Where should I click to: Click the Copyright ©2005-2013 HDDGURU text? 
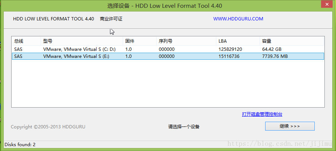point(48,127)
